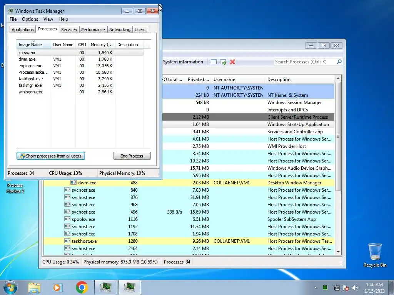Screen dimensions: 394x295
Task: Select the taskmgr.exe process row
Action: pyautogui.click(x=80, y=85)
